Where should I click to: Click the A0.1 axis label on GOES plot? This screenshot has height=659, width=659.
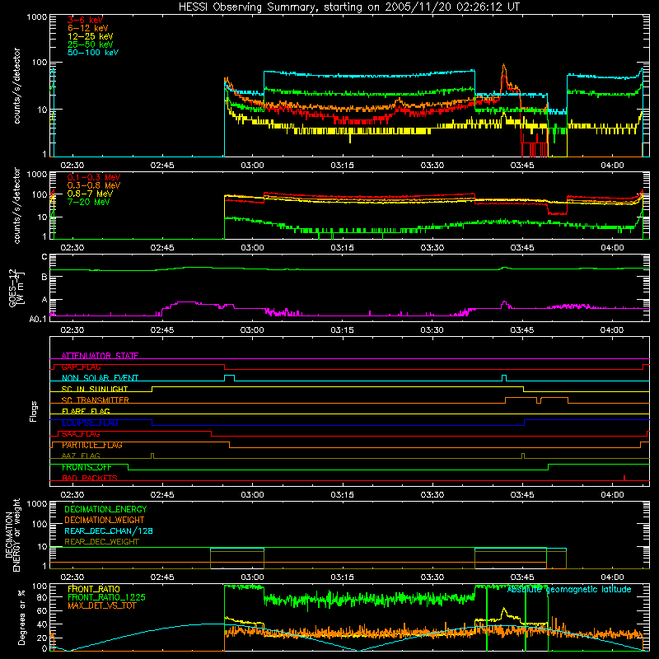coord(38,319)
